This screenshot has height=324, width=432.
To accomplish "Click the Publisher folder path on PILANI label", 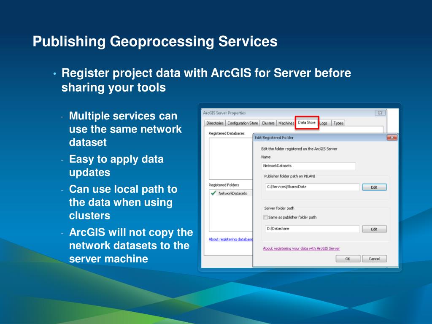I will pyautogui.click(x=289, y=176).
